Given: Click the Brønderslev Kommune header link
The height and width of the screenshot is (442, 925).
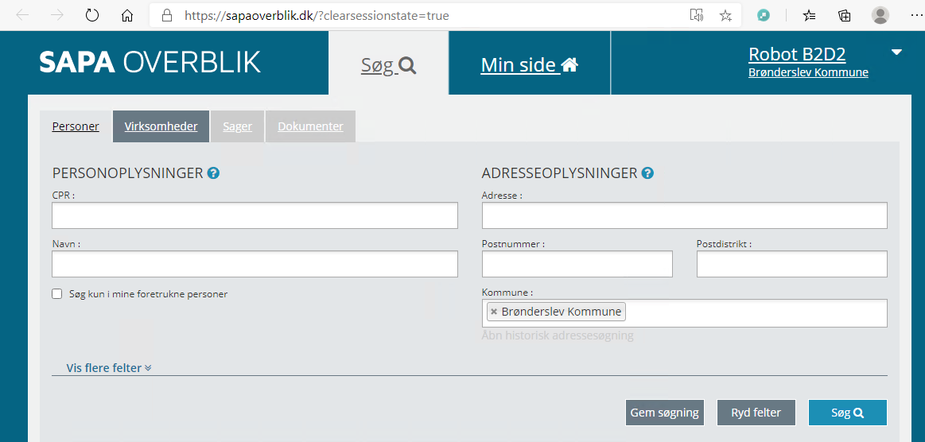Looking at the screenshot, I should click(x=808, y=72).
